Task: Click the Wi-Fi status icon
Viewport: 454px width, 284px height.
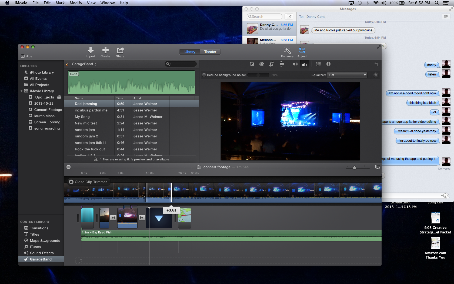Action: (376, 3)
